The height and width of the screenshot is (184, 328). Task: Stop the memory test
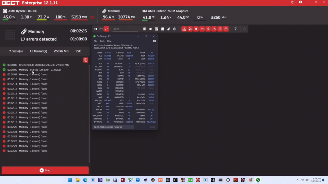tap(45, 171)
